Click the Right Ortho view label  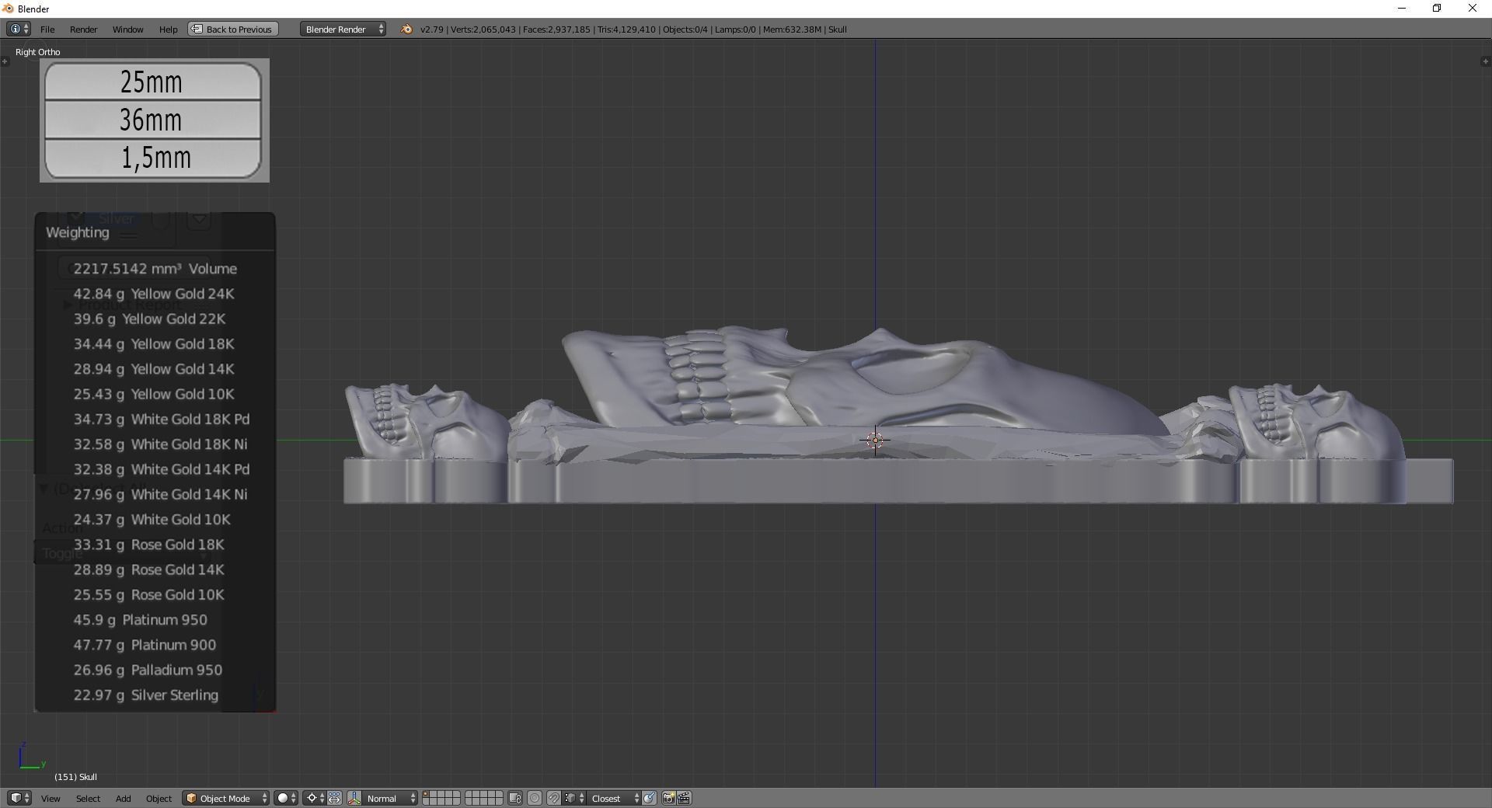[37, 52]
